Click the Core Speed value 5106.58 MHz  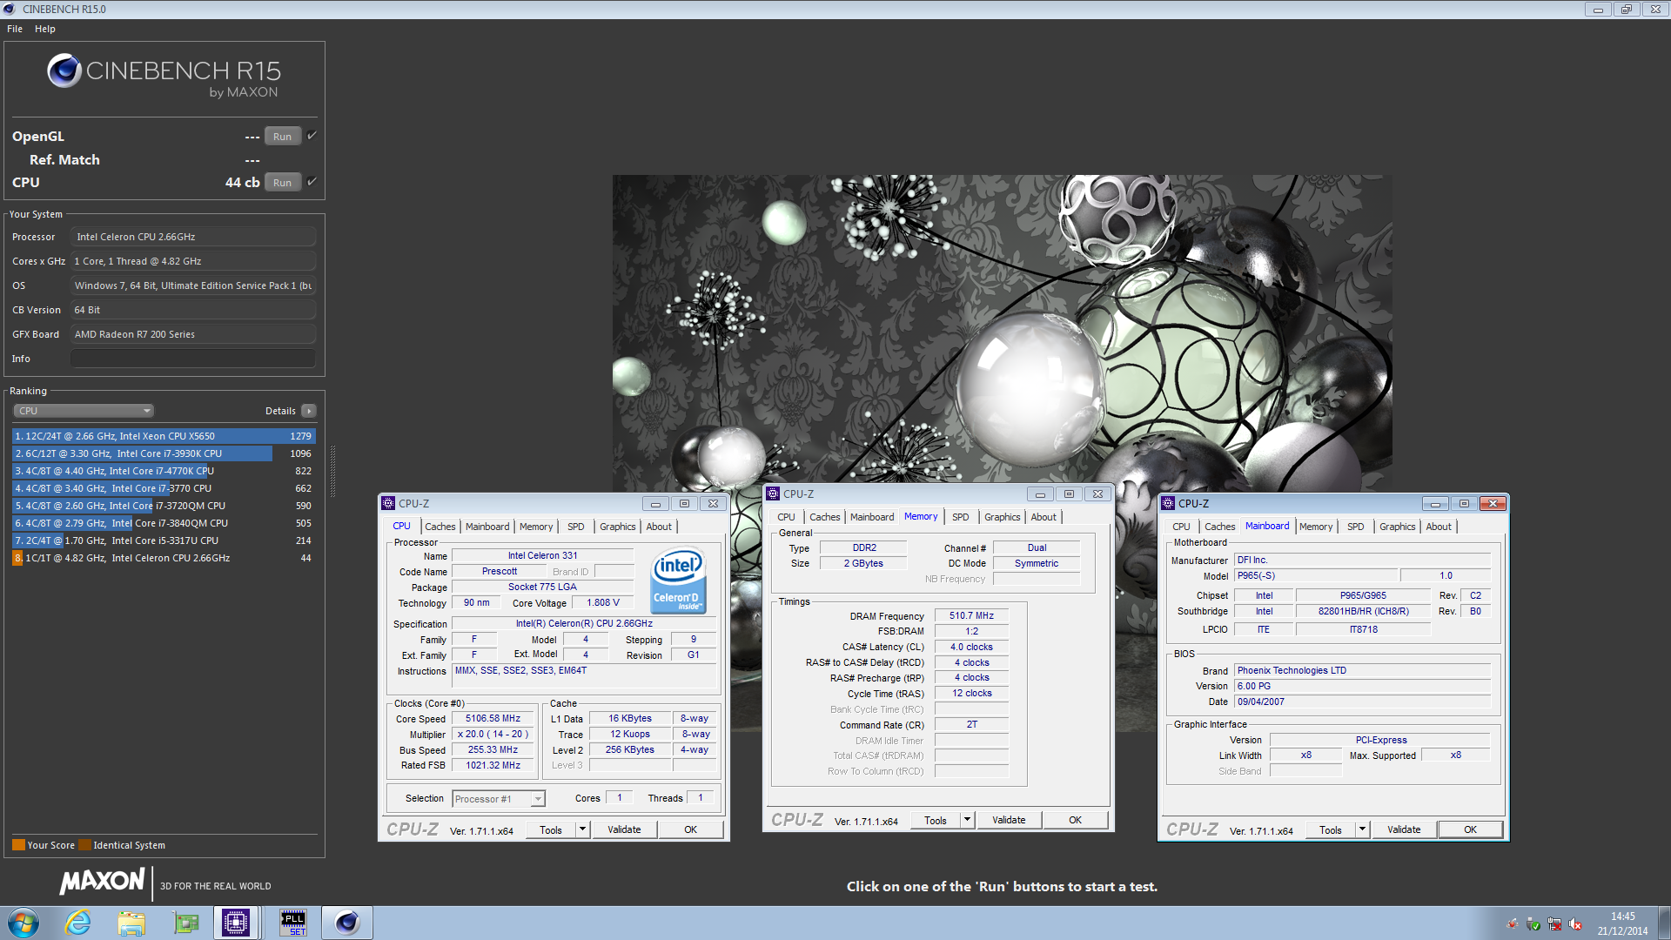pos(493,718)
